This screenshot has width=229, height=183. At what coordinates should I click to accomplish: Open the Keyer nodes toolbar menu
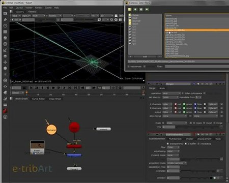[x=5, y=50]
